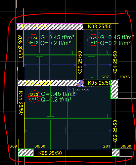The height and width of the screenshot is (165, 136).
Task: Select shear wall P004 25/261
Action: pyautogui.click(x=49, y=83)
